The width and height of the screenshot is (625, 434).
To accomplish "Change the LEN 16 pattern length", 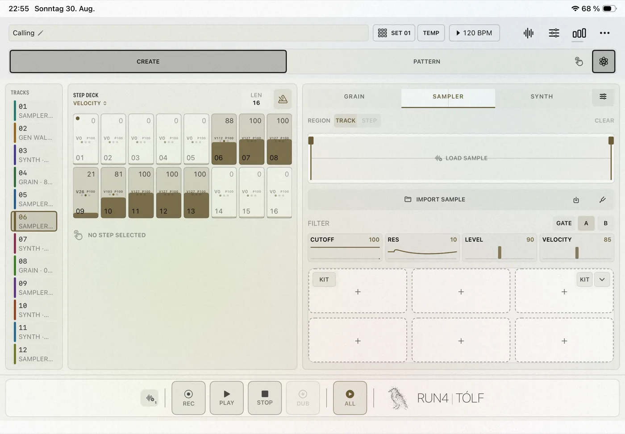I will click(x=256, y=99).
